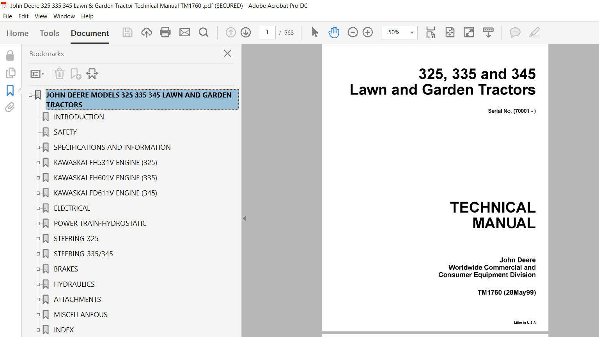Expand the Steering-325 bookmark
599x337 pixels.
click(x=38, y=239)
